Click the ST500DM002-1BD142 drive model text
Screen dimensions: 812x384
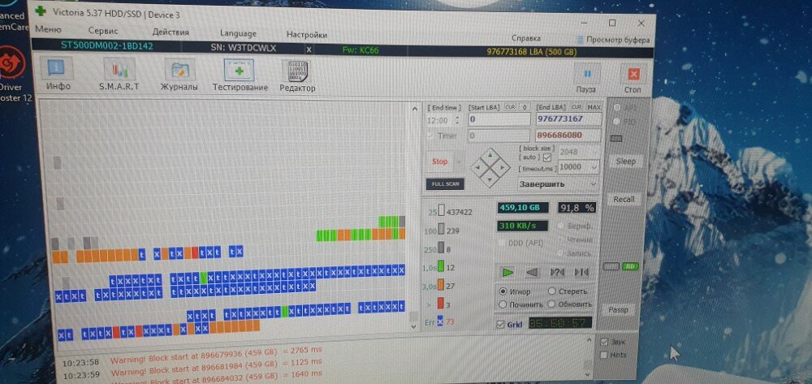[107, 45]
